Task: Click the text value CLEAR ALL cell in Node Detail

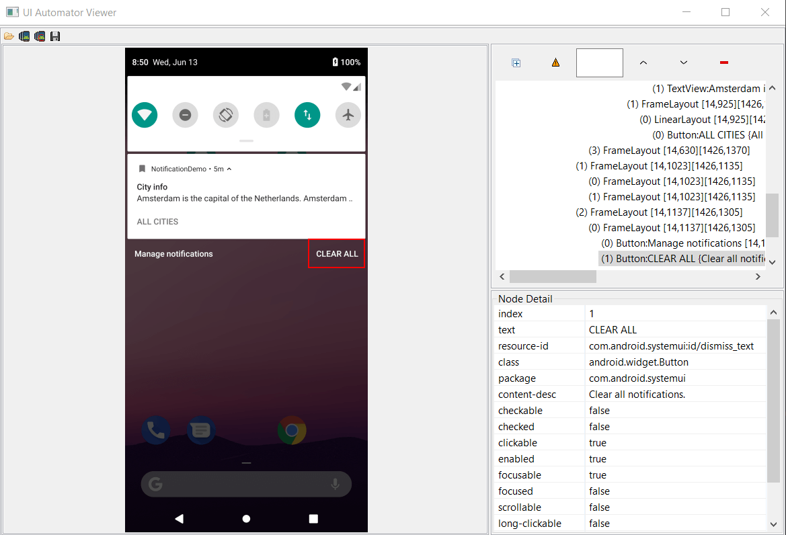Action: pos(676,330)
